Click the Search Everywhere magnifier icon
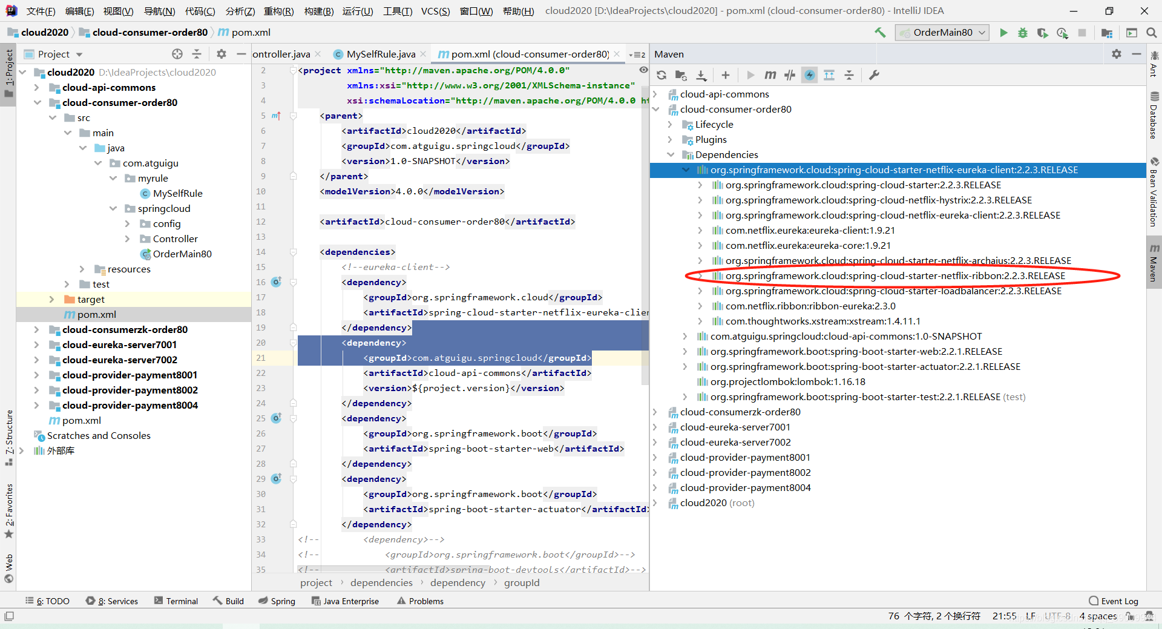Image resolution: width=1162 pixels, height=629 pixels. pos(1152,33)
